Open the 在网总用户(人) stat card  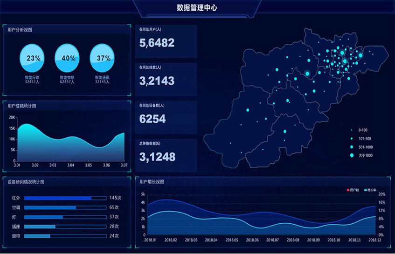(x=166, y=41)
